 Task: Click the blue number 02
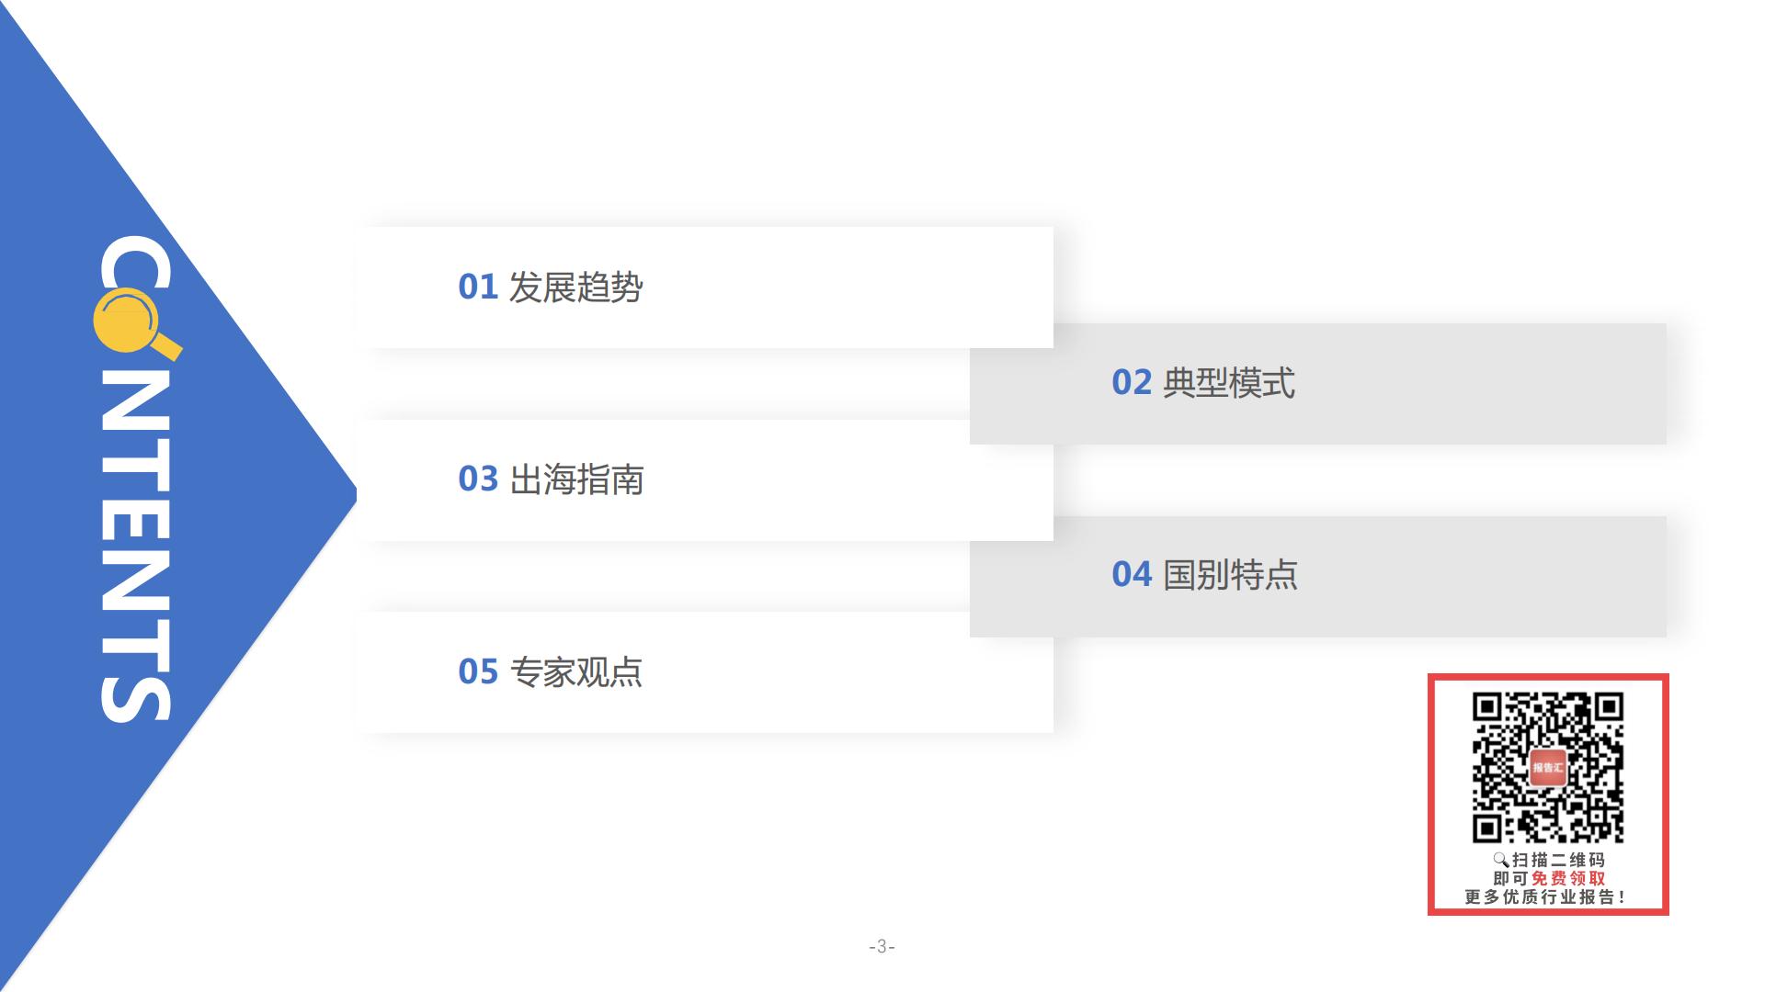point(1132,383)
